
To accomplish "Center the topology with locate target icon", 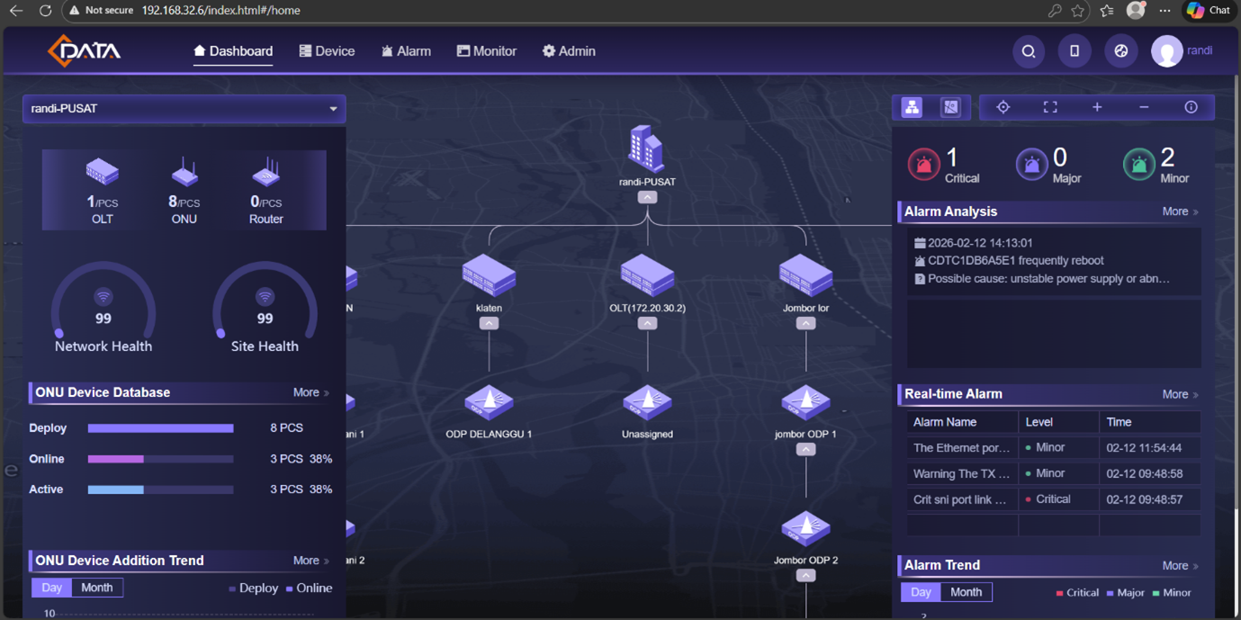I will tap(1003, 108).
